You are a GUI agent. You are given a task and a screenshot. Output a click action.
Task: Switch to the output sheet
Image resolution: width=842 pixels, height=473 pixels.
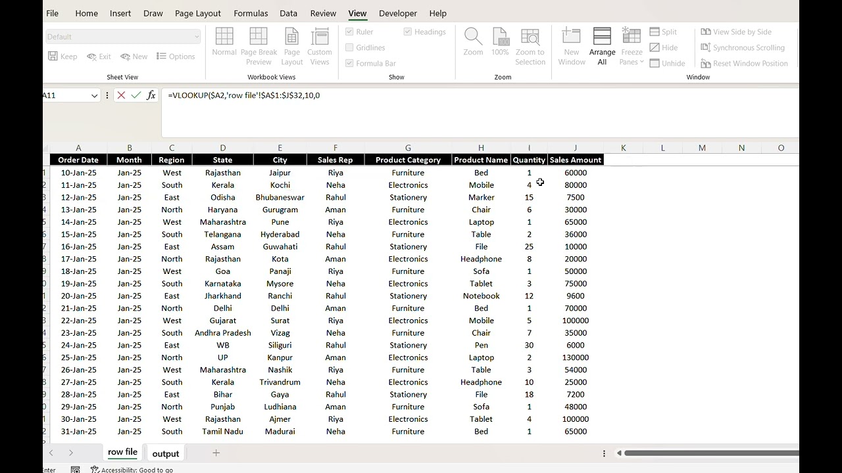[166, 454]
